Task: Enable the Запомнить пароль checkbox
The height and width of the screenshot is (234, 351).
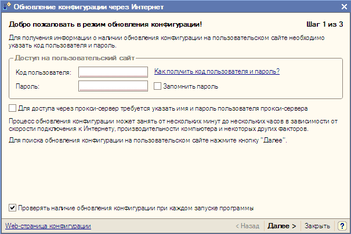Action: 157,86
